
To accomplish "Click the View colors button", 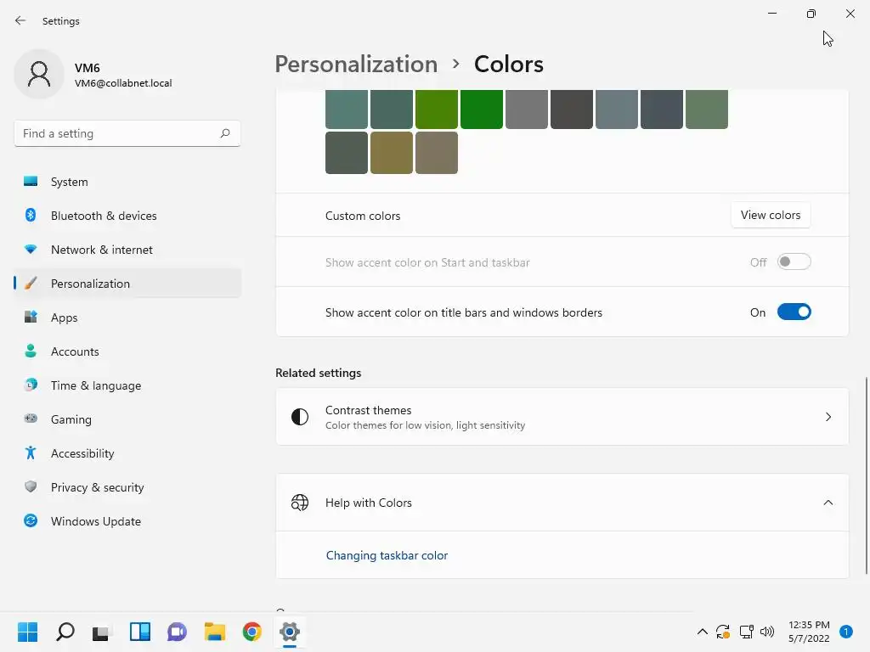I will [x=771, y=215].
